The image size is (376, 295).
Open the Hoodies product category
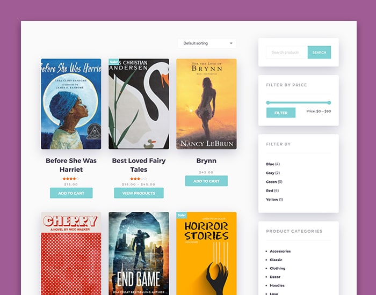277,285
